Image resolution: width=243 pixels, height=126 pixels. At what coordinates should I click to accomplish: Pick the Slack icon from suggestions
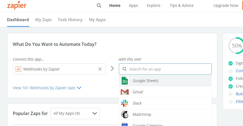click(x=125, y=103)
